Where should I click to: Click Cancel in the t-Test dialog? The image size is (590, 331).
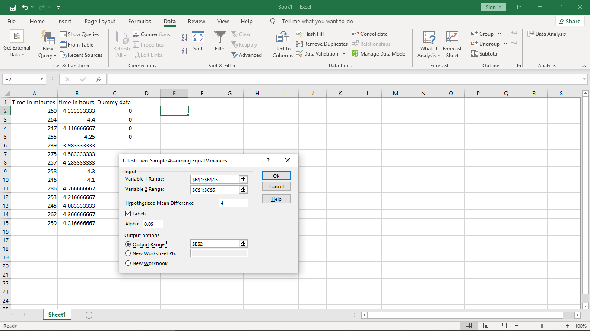coord(276,187)
